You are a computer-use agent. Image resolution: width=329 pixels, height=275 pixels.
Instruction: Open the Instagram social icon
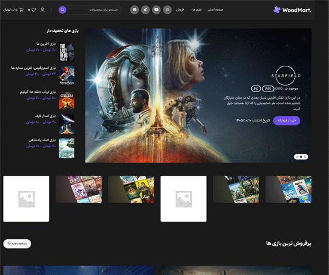coord(167,10)
